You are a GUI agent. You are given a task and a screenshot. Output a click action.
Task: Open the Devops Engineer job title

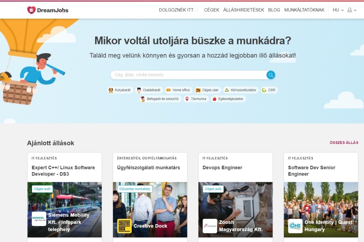point(222,168)
